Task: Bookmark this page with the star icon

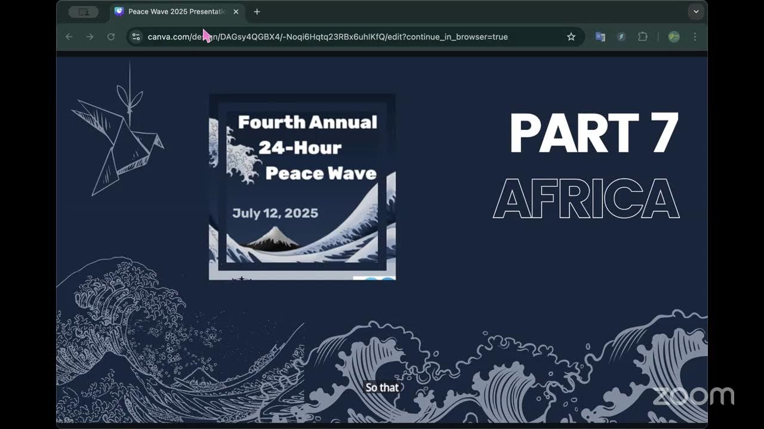Action: click(x=571, y=37)
